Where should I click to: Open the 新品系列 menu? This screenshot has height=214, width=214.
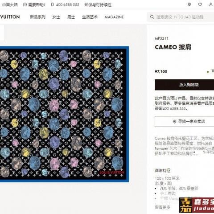click(38, 17)
